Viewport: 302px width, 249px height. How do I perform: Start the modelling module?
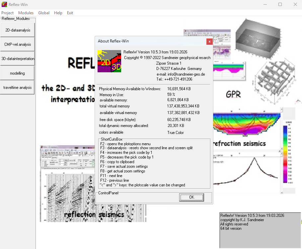(x=18, y=73)
